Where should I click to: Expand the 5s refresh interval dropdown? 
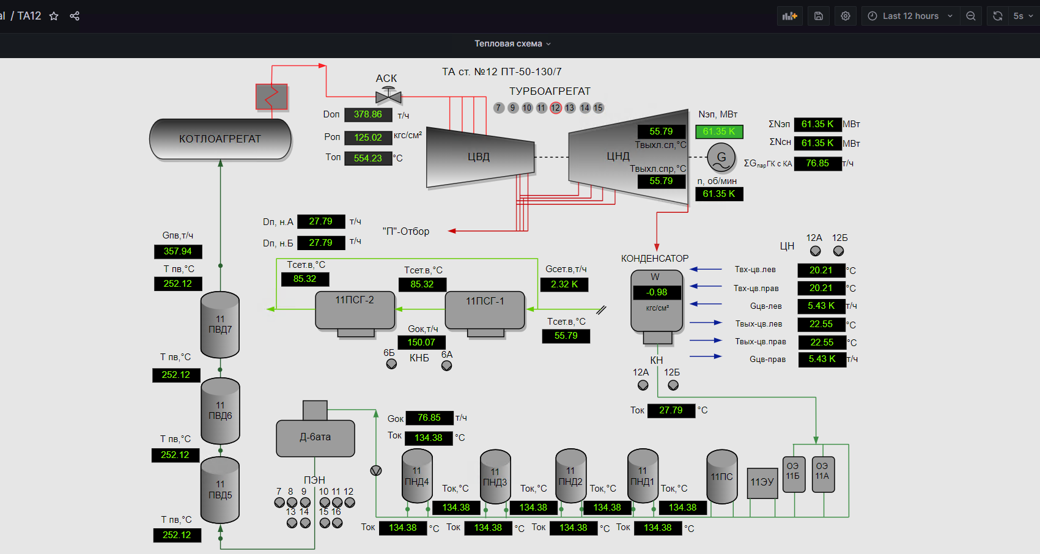[x=1022, y=16]
